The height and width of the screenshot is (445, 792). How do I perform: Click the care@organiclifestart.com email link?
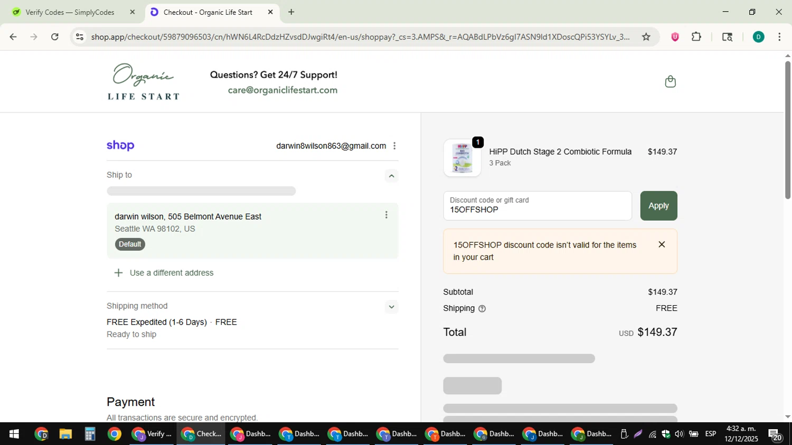point(282,90)
